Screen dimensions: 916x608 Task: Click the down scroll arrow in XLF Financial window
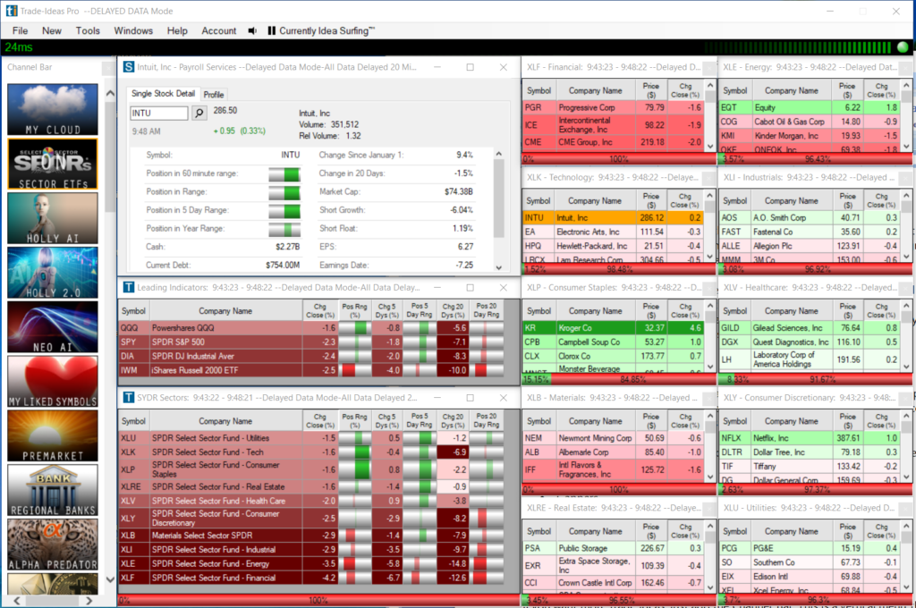tap(710, 146)
